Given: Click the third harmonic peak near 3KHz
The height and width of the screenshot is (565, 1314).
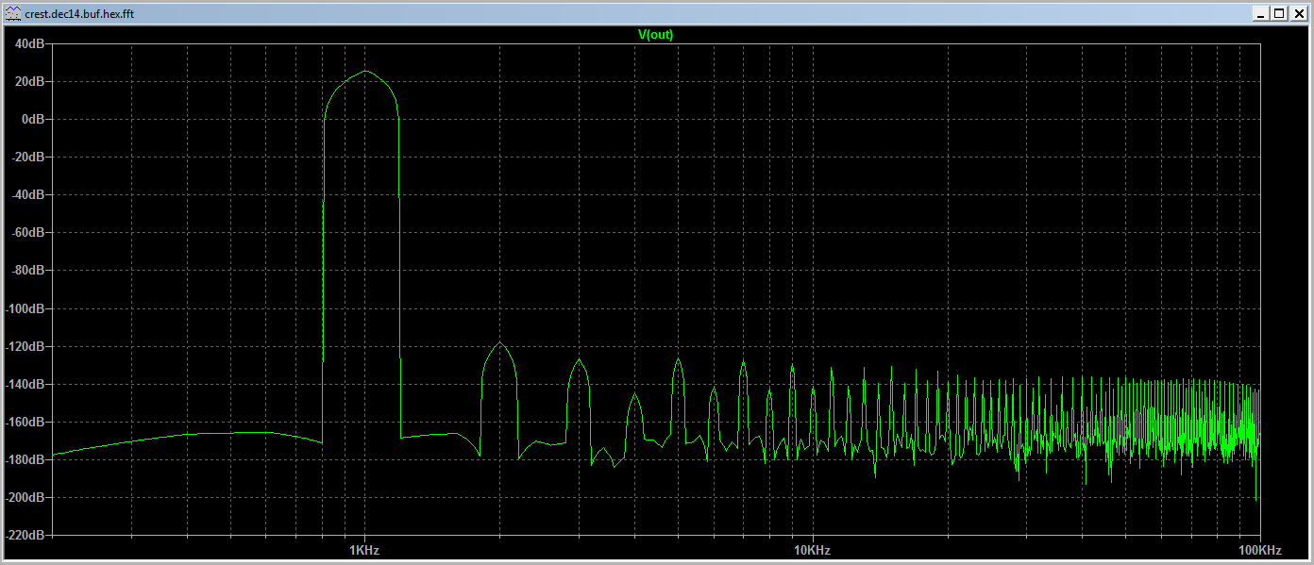Looking at the screenshot, I should pyautogui.click(x=579, y=359).
